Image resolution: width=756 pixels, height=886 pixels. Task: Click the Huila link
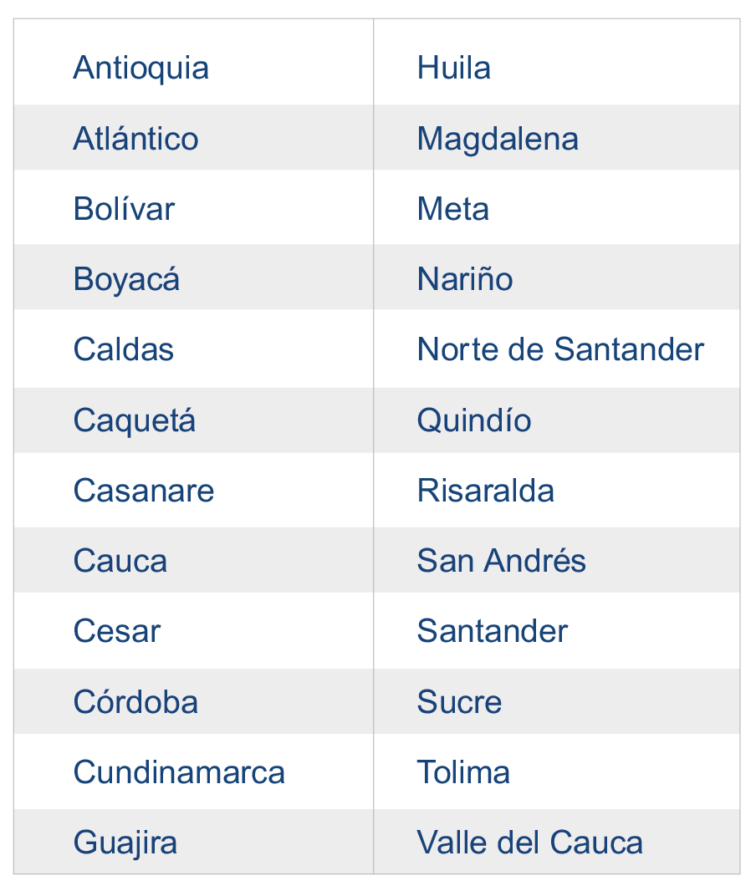click(453, 68)
